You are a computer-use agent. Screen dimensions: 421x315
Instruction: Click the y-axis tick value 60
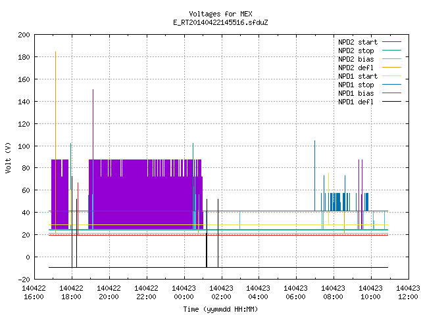pos(26,190)
